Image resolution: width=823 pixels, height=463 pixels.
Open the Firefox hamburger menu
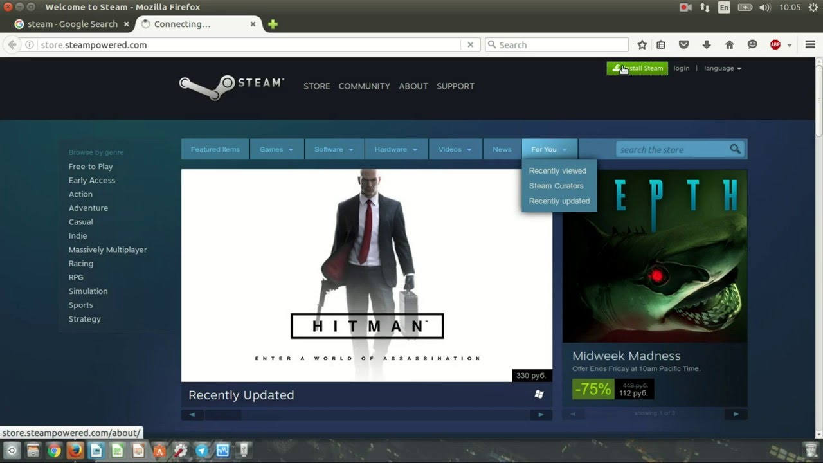click(x=810, y=45)
